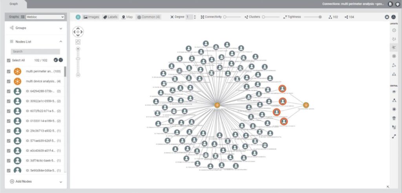
Task: Uncheck the multi perimeter analysis node checkbox
Action: pos(9,71)
